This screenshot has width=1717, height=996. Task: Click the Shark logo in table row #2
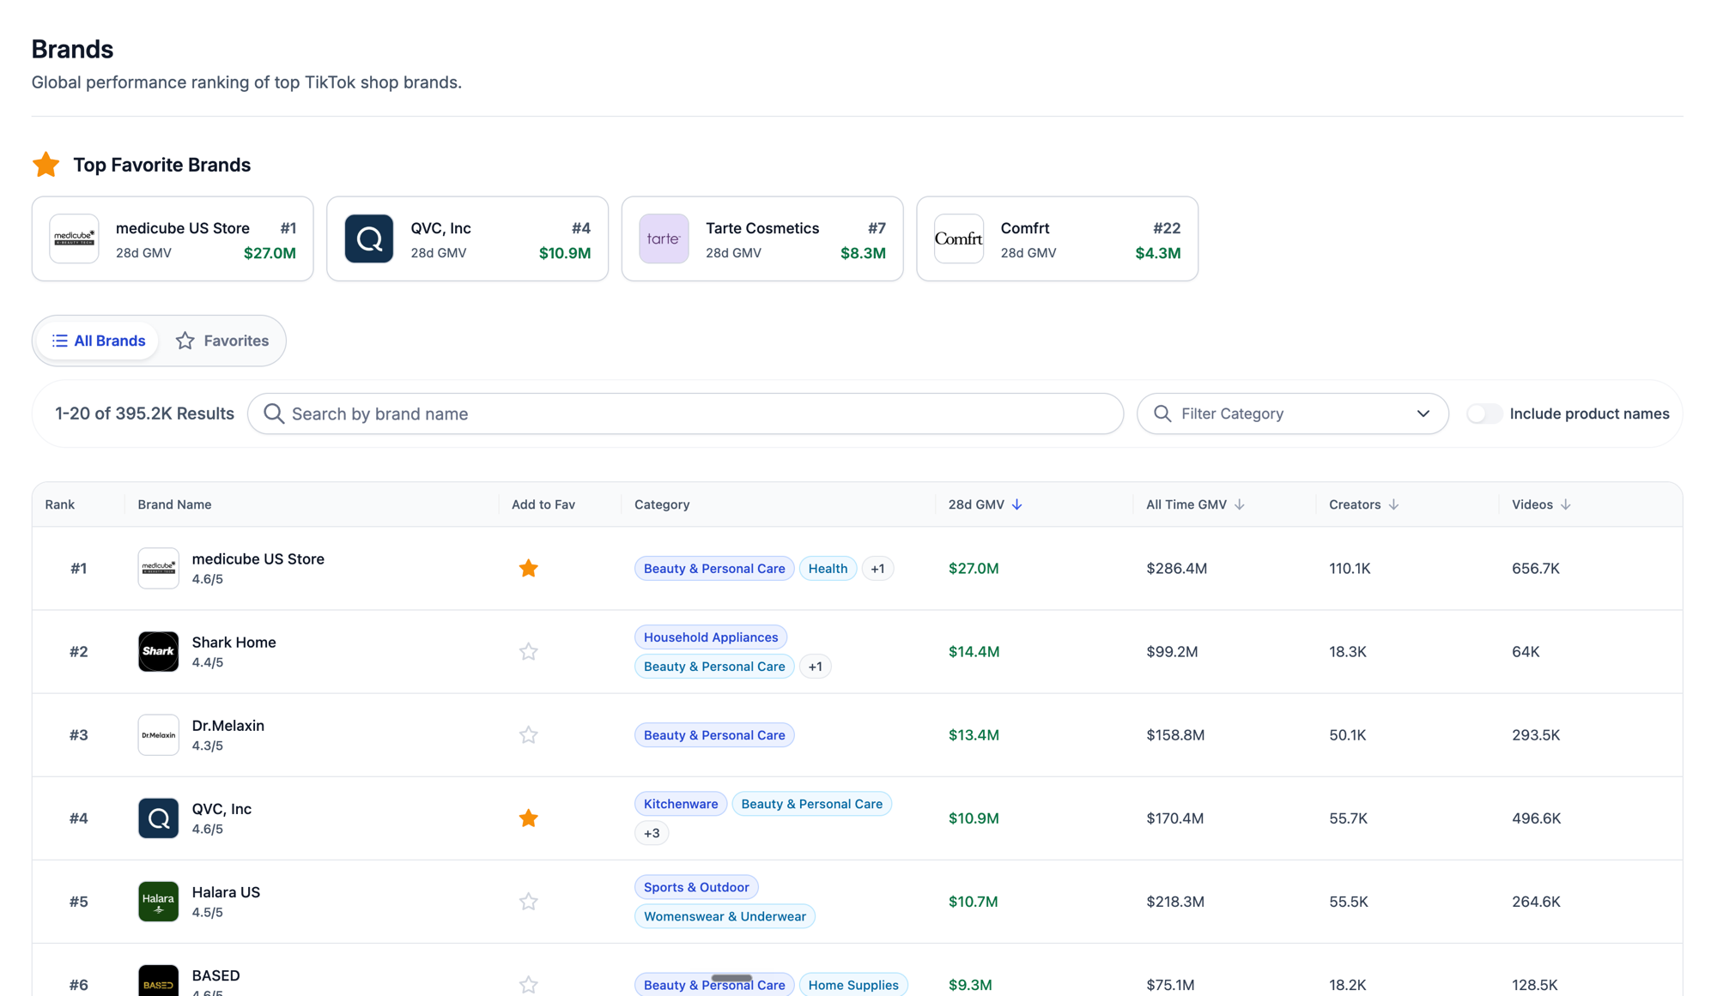pyautogui.click(x=159, y=651)
